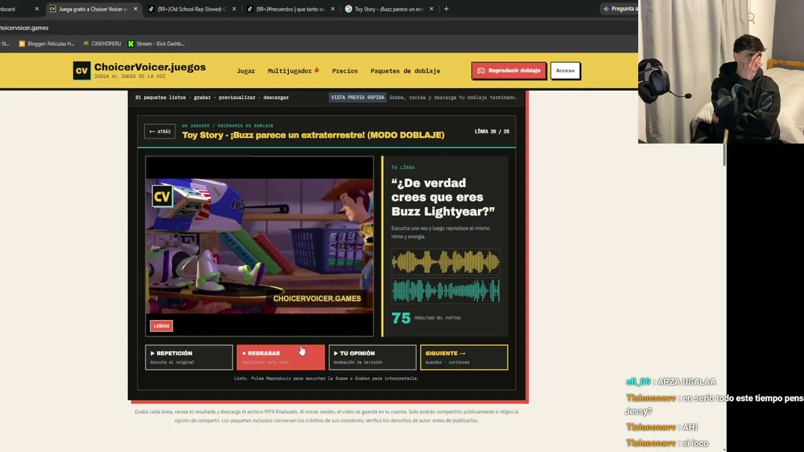Click the teal recorded waveform

(x=446, y=291)
